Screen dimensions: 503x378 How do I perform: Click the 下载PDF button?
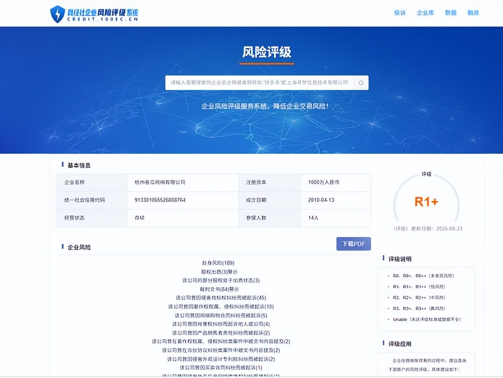354,244
